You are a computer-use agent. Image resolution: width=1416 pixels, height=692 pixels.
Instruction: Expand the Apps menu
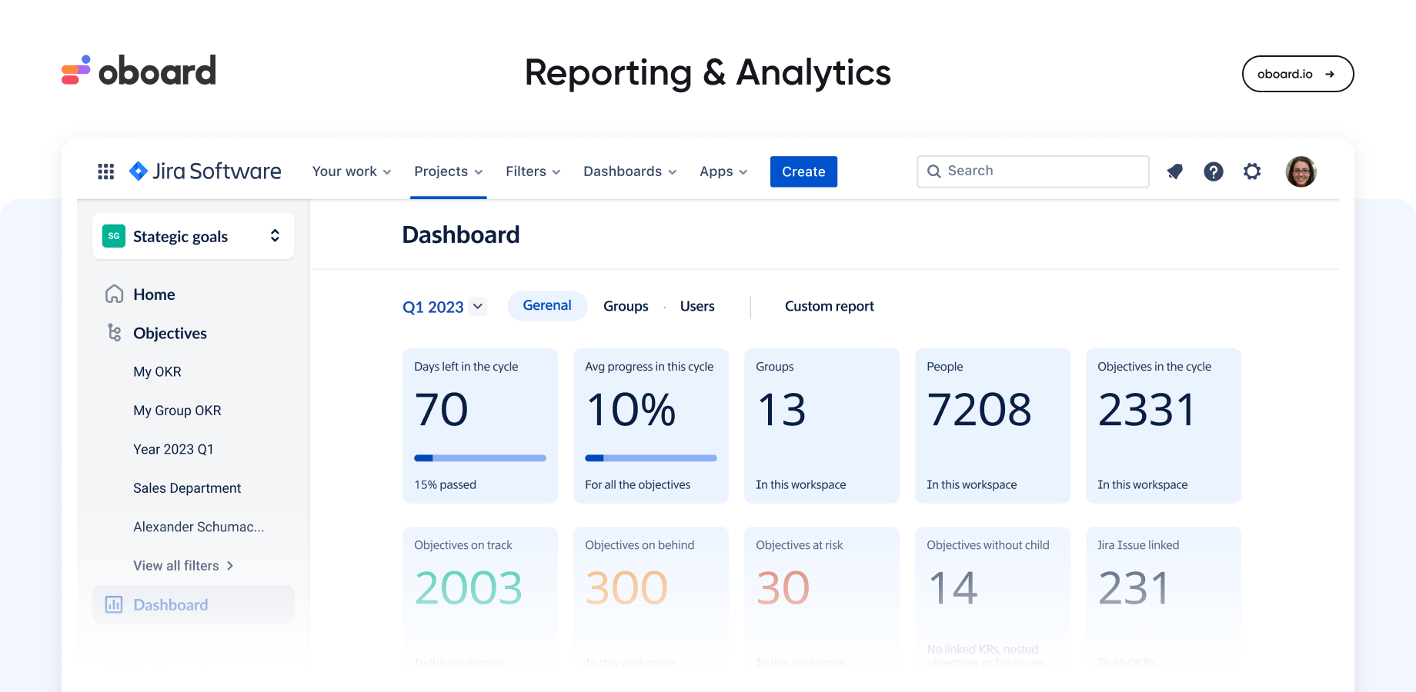point(723,171)
